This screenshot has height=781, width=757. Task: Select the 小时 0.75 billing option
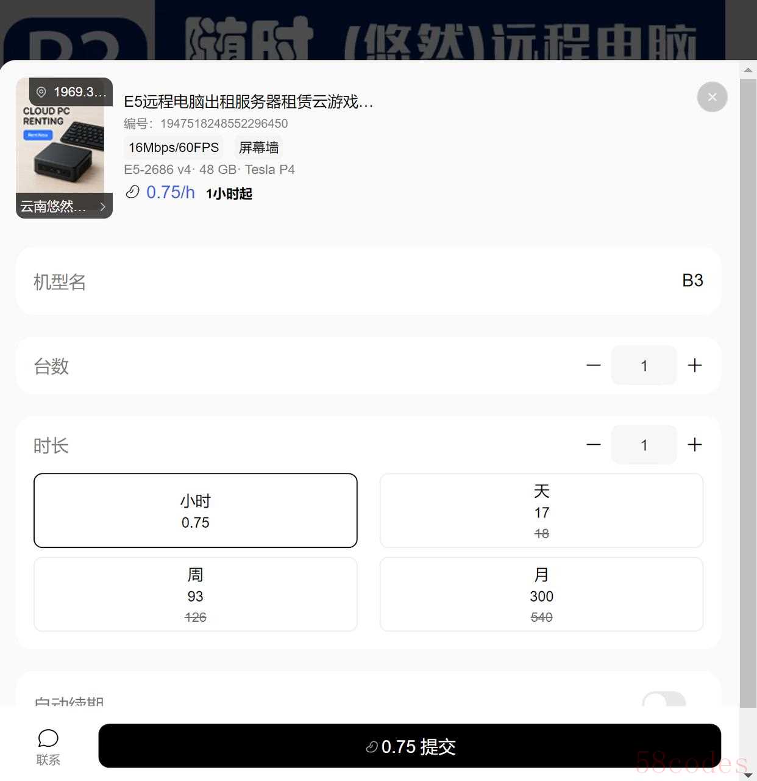(196, 511)
